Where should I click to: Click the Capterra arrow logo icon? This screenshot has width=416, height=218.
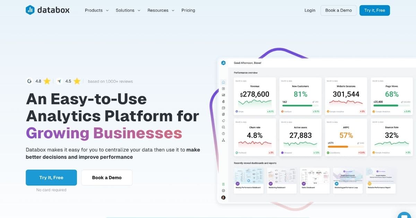[x=59, y=81]
